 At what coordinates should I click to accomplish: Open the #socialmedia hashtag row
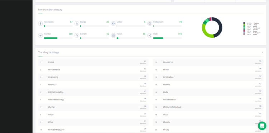93,70
